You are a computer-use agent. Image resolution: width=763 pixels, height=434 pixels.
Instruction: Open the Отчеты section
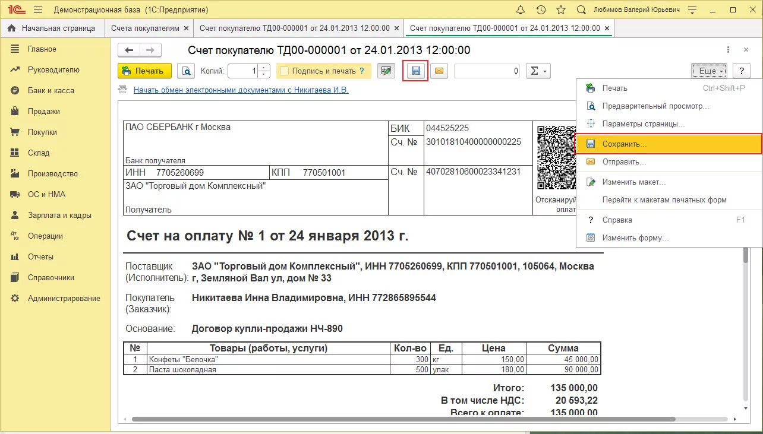tap(55, 256)
